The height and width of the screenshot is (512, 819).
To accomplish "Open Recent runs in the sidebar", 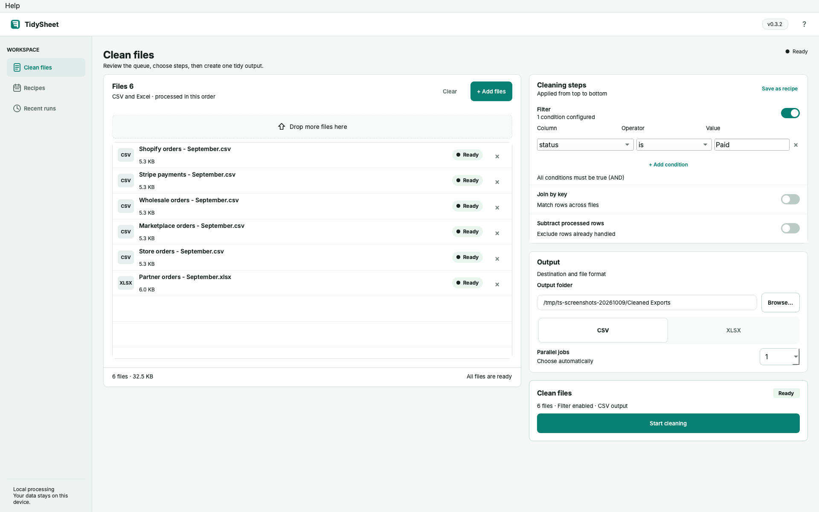I will pos(46,108).
